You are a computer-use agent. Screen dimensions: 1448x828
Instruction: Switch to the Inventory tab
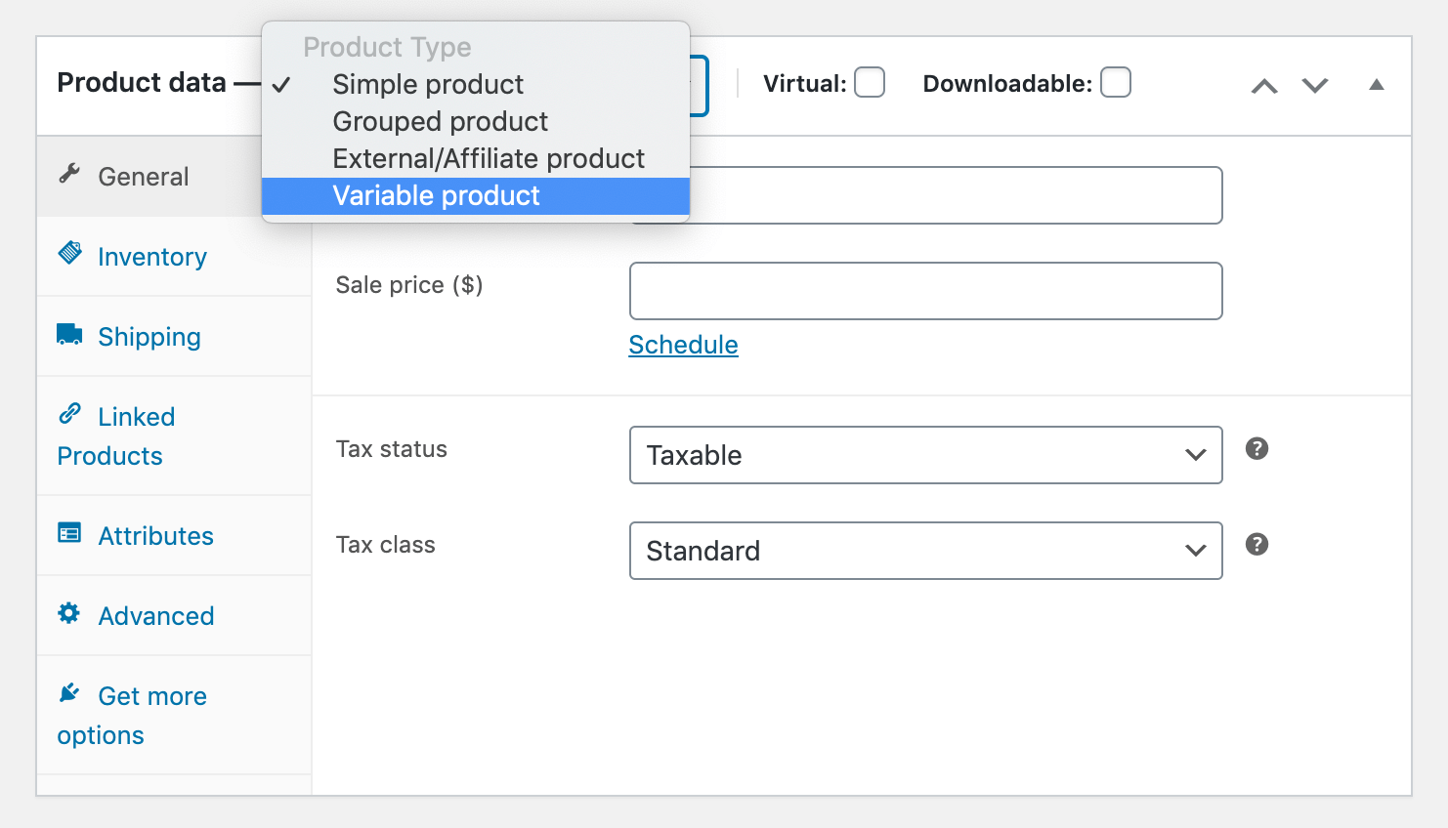coord(152,256)
